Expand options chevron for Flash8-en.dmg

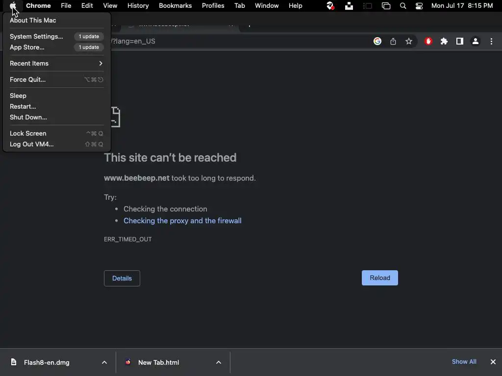(x=104, y=362)
